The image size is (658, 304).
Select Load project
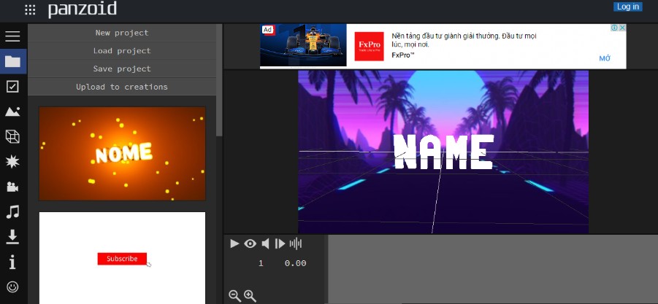pos(122,51)
